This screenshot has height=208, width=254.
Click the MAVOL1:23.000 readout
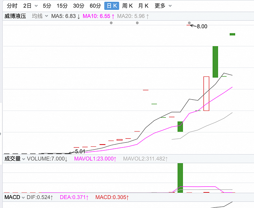95,159
